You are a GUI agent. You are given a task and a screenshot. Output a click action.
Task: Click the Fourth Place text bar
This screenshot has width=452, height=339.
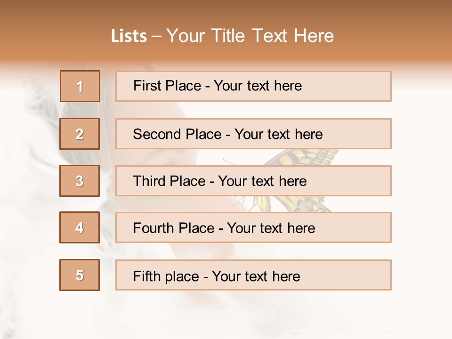(253, 227)
